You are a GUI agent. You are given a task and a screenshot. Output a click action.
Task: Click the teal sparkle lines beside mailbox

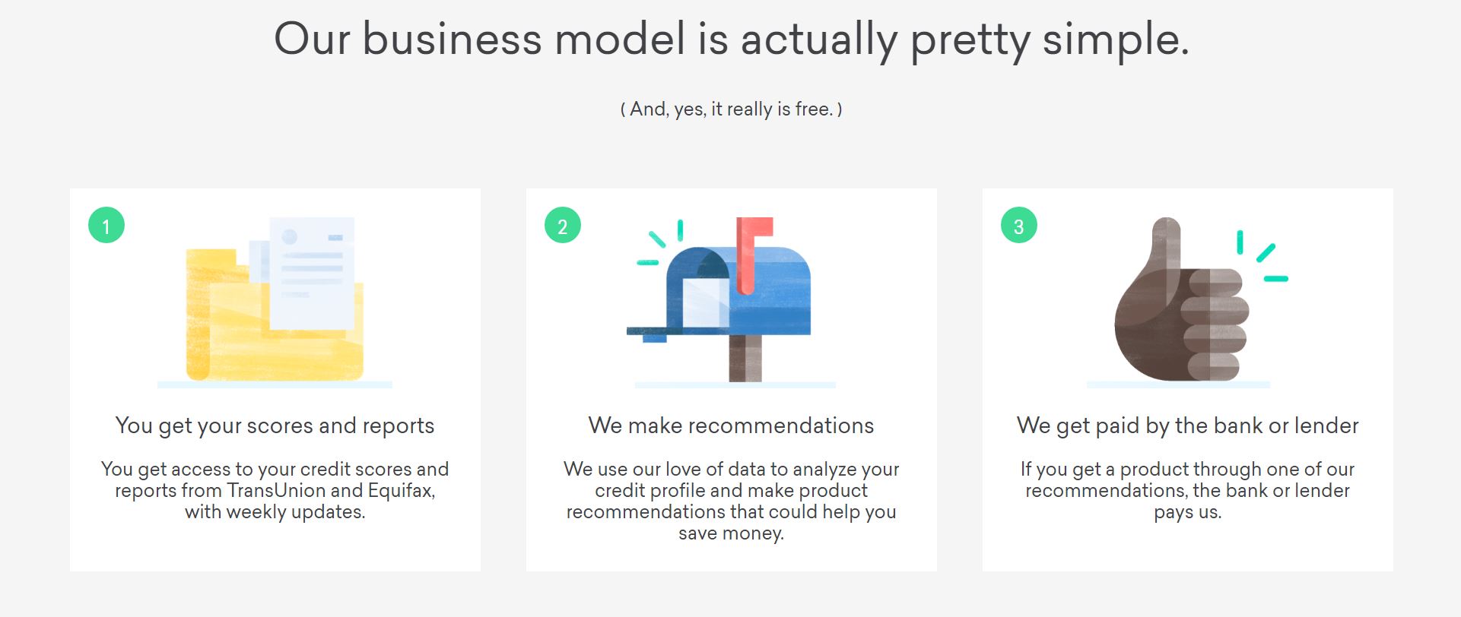(x=660, y=242)
